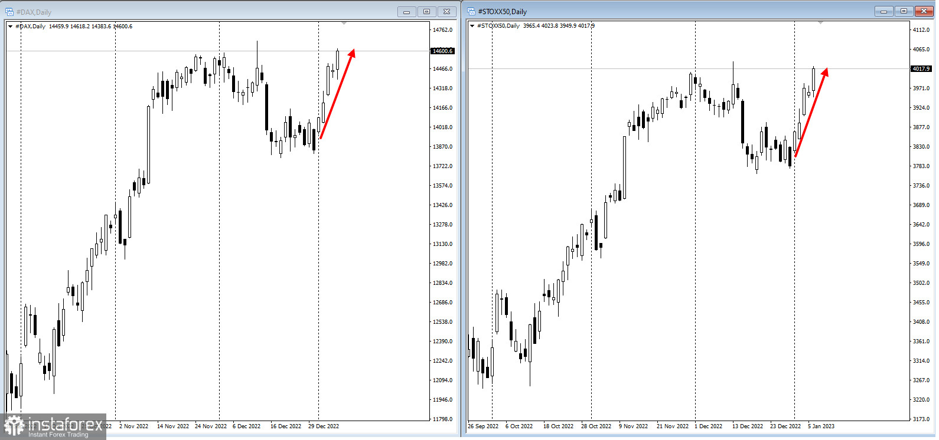
Task: Click the chart shift marker in the STOXX50 chart
Action: (820, 22)
